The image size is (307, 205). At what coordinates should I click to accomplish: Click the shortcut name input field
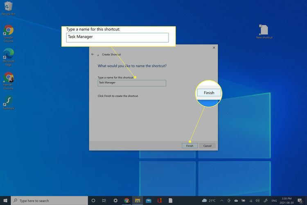point(132,83)
